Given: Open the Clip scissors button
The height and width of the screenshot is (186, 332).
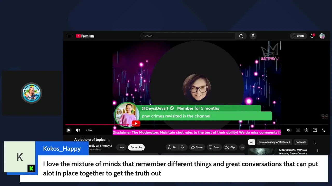Looking at the screenshot, I should click(230, 147).
